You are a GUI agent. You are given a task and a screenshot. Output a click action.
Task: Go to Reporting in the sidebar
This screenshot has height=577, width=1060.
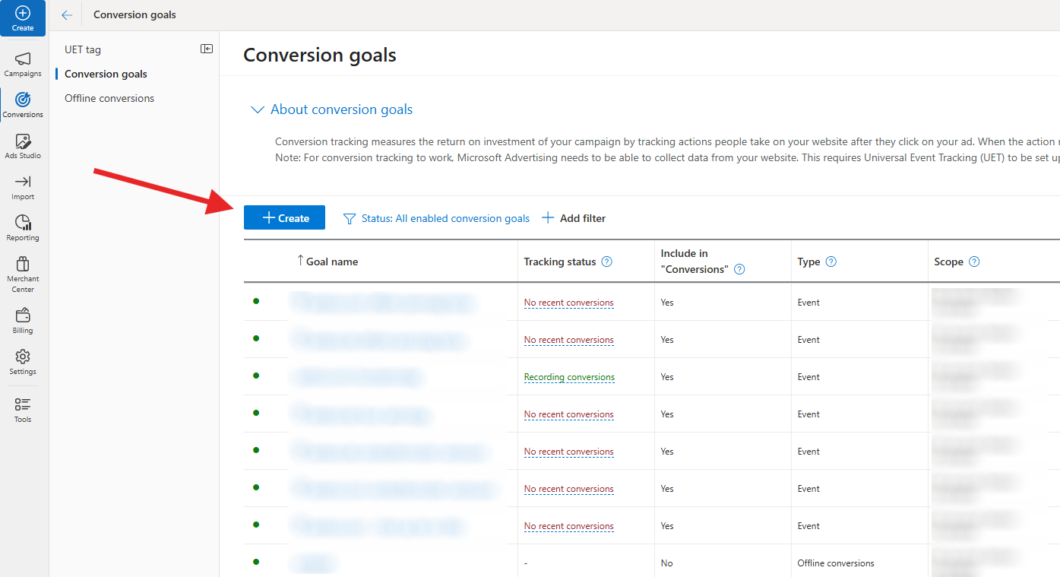(x=23, y=229)
